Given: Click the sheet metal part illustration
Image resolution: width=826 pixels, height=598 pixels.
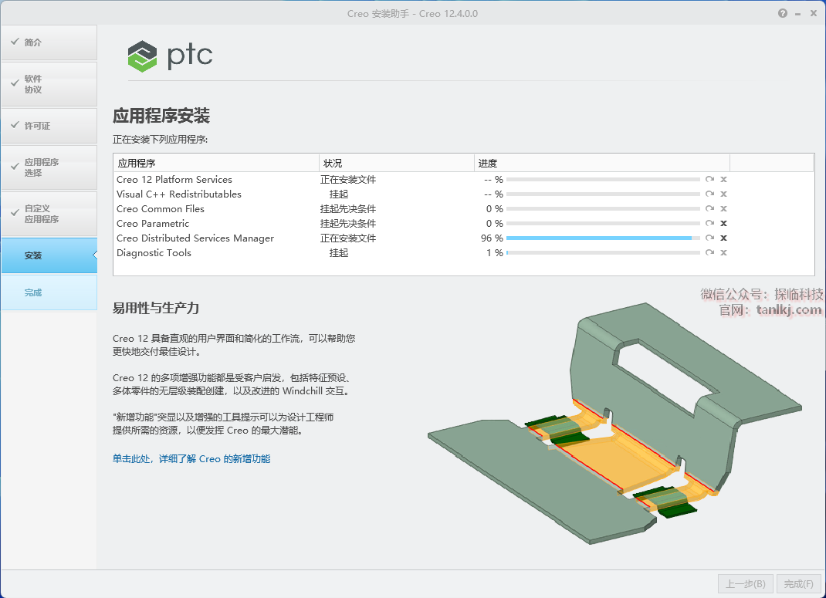Looking at the screenshot, I should [x=618, y=432].
